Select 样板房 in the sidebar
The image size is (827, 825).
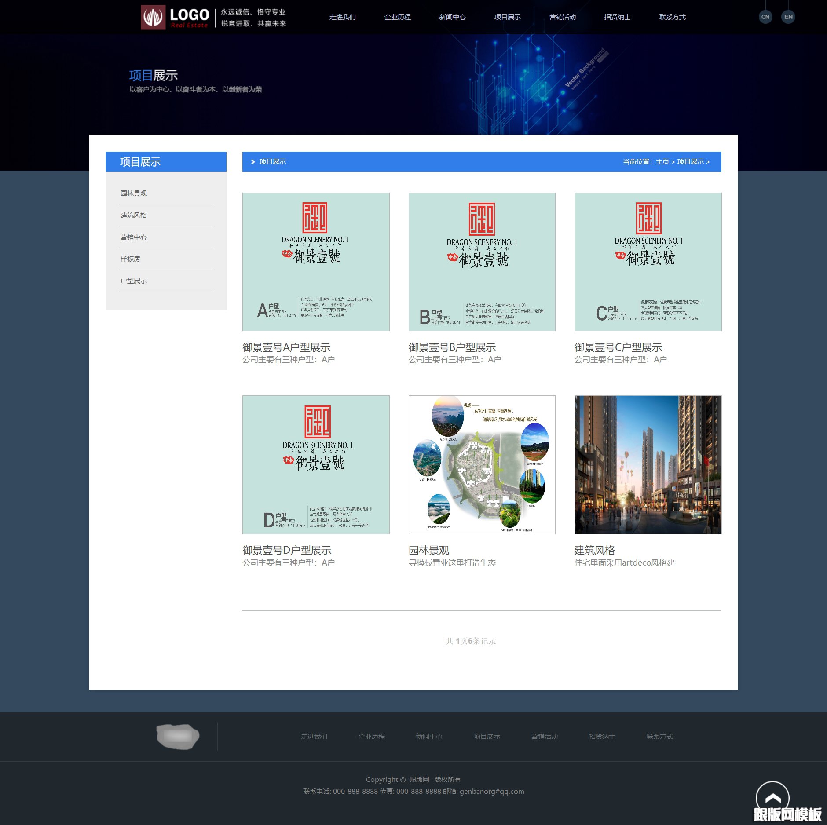[132, 259]
